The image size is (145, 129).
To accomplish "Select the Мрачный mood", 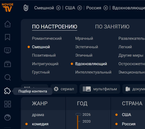I will [84, 38].
